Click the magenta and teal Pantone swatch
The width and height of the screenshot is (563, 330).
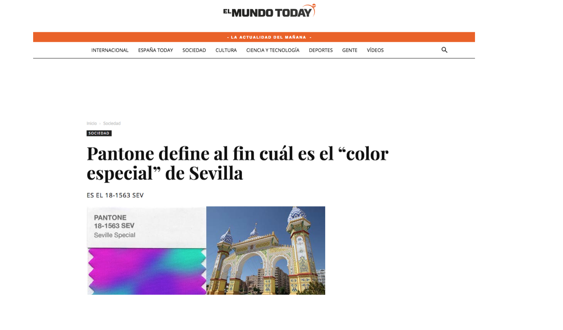coord(147,272)
